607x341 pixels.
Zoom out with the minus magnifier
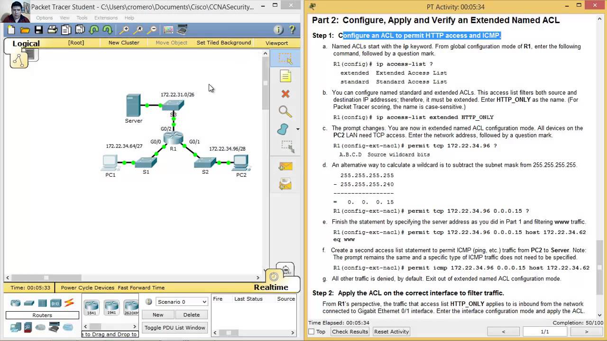click(x=152, y=30)
